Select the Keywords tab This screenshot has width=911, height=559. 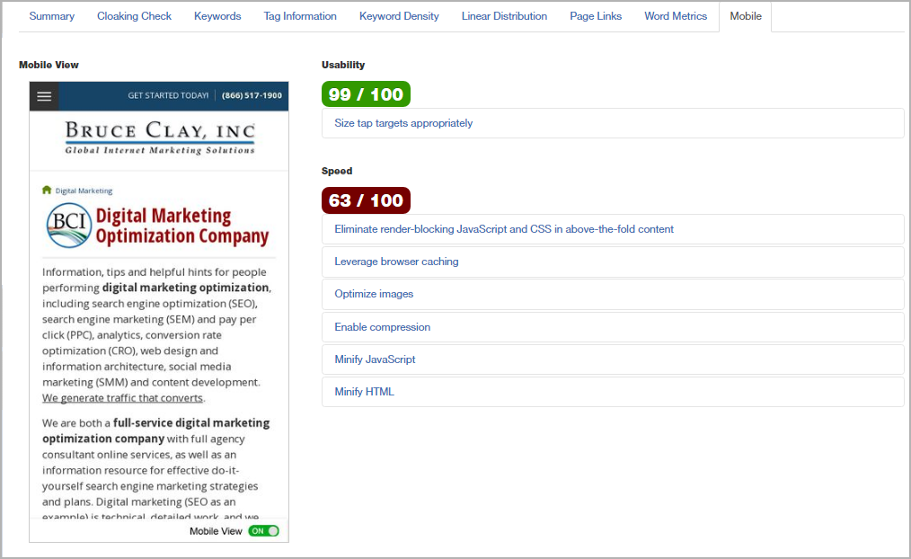click(x=217, y=16)
